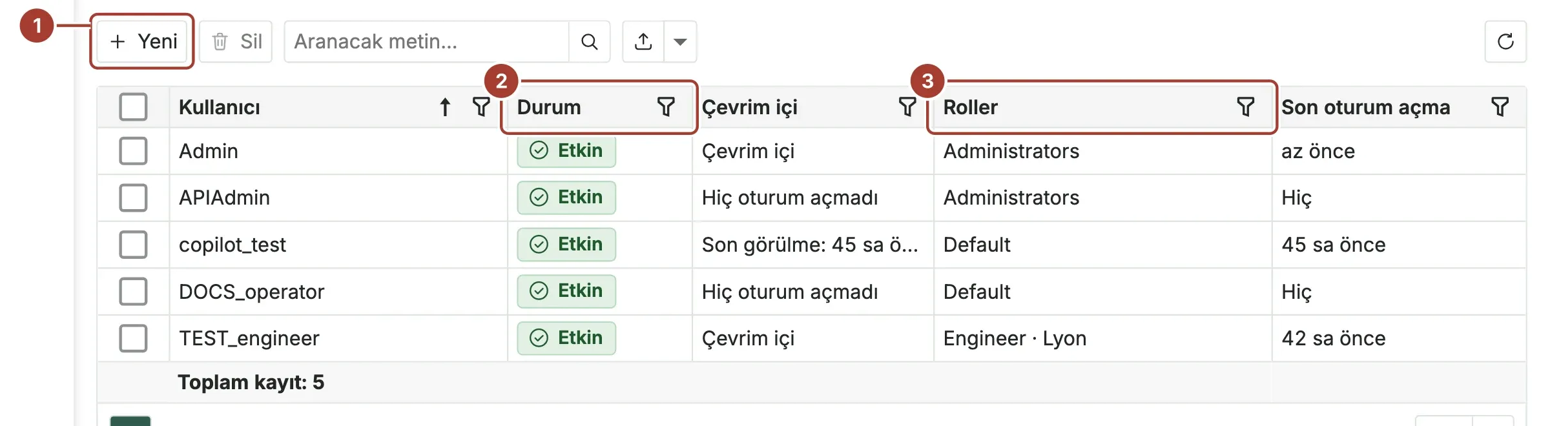Click the export upload icon
This screenshot has height=426, width=1550.
click(643, 41)
